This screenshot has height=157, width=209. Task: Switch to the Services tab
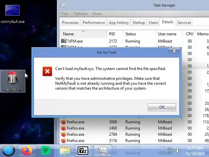point(184,23)
